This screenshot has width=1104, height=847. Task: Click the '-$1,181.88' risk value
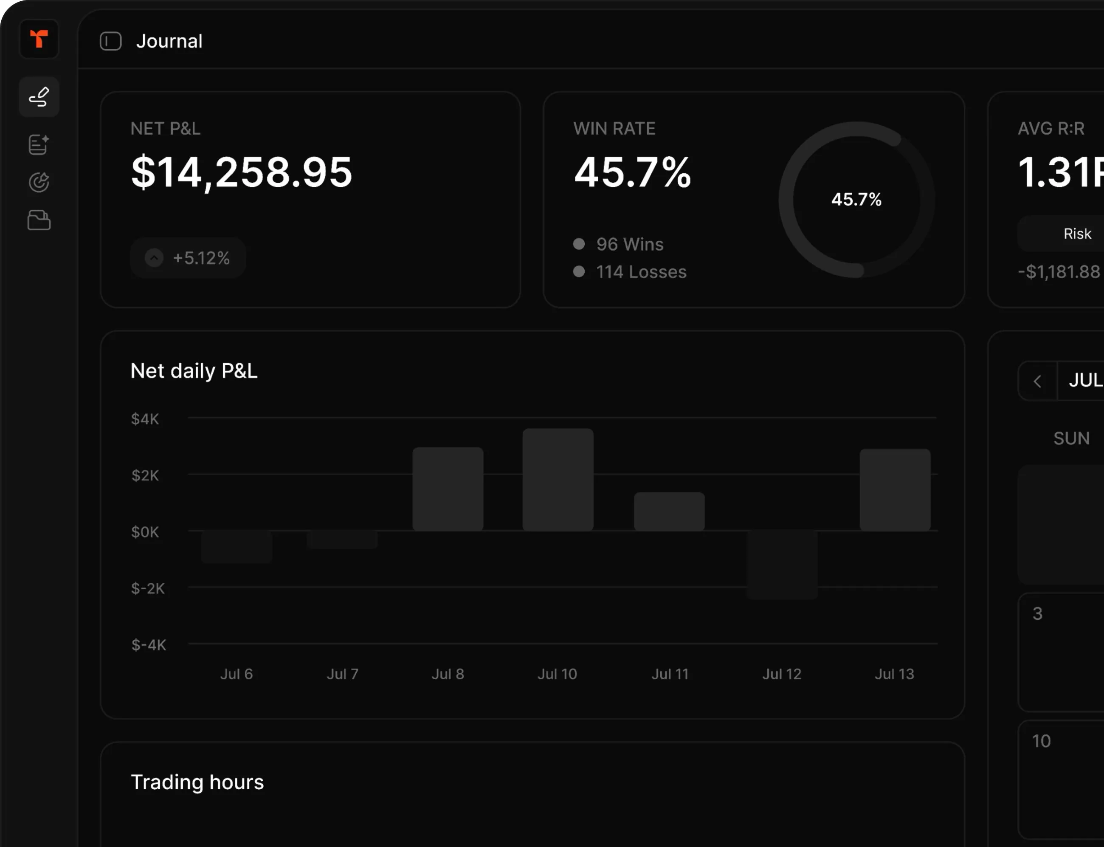[1059, 272]
